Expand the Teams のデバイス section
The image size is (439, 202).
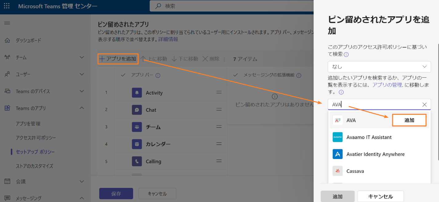(82, 91)
